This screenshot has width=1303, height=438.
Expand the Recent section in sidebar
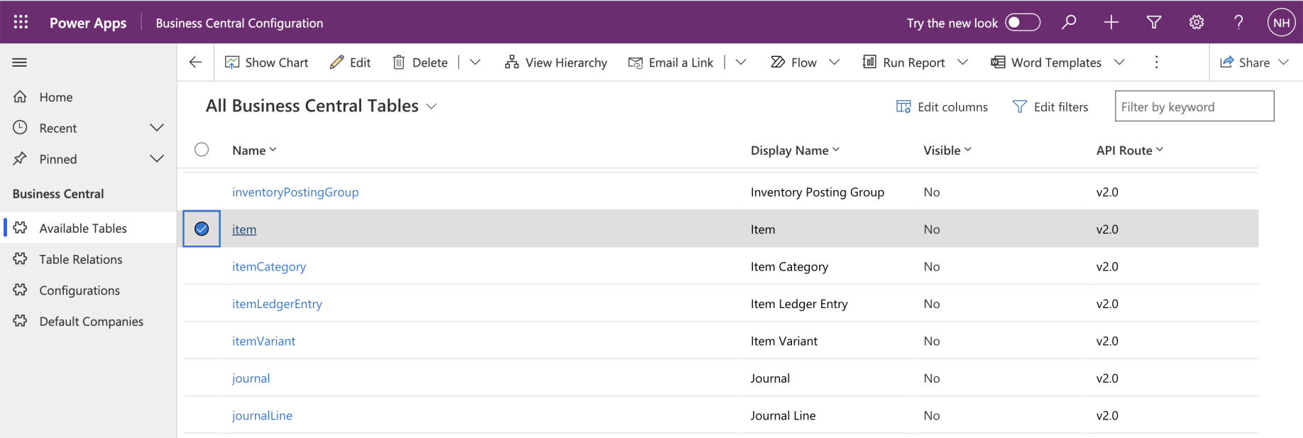(157, 128)
